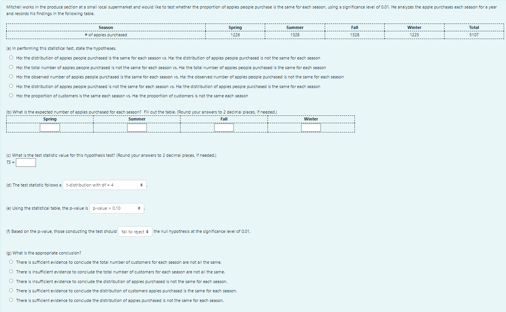This screenshot has width=506, height=312.
Task: Click the 'Total' column header
Action: point(474,27)
